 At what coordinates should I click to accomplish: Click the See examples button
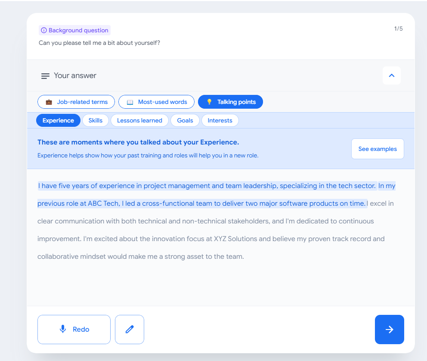[377, 149]
